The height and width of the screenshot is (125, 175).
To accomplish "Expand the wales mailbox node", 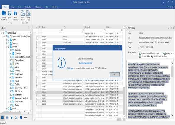I will pos(7,108).
